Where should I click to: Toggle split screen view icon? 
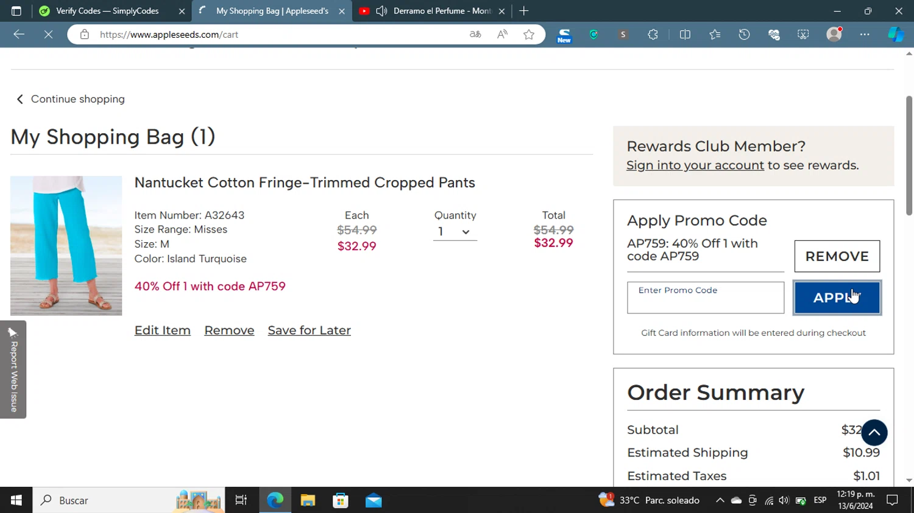click(x=685, y=35)
